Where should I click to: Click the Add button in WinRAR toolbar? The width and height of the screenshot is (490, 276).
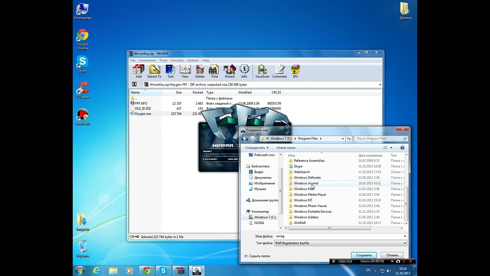138,71
